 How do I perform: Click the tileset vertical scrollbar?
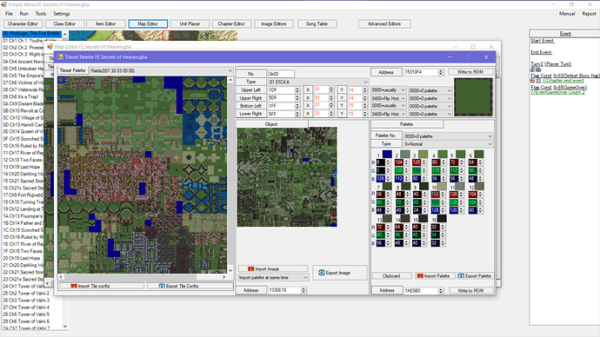(230, 175)
